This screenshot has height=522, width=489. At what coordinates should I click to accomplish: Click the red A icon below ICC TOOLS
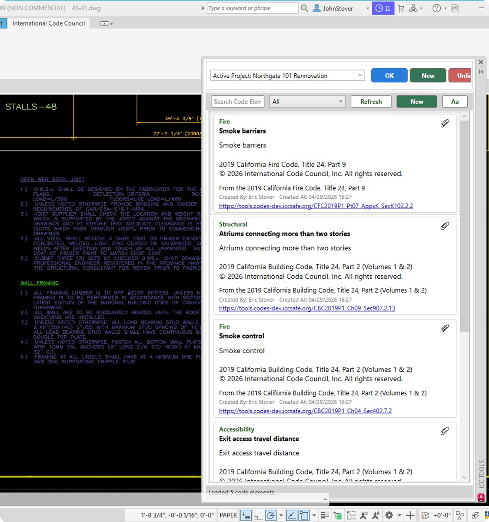coord(481,497)
